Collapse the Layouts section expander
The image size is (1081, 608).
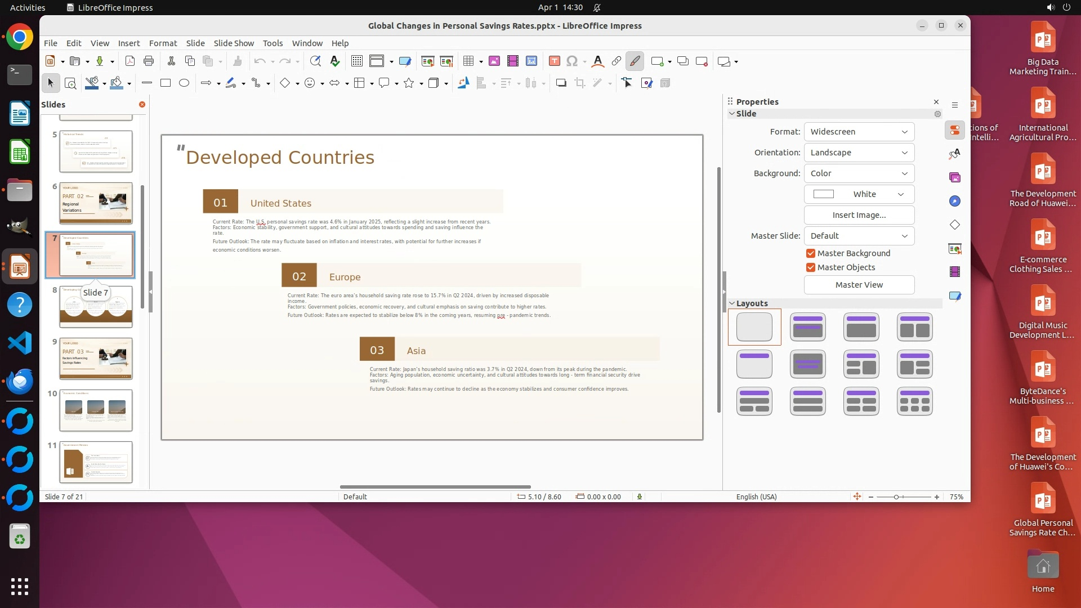(x=732, y=303)
